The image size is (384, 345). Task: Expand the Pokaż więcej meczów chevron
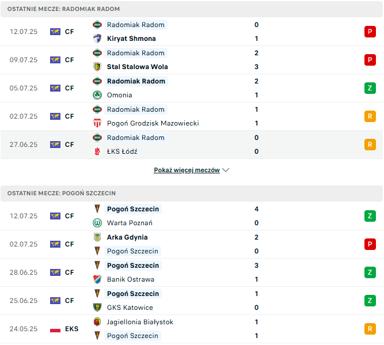[226, 170]
